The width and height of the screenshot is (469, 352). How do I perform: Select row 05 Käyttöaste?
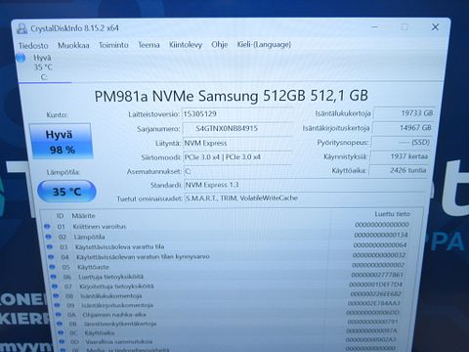(x=227, y=266)
